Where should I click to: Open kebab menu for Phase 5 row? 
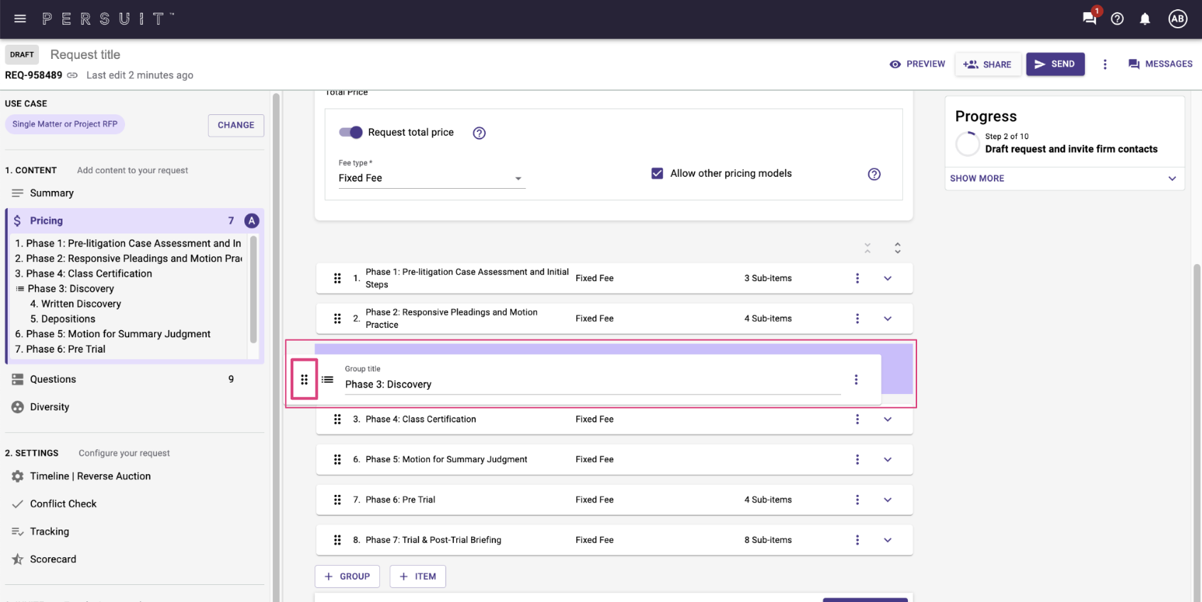pos(857,459)
